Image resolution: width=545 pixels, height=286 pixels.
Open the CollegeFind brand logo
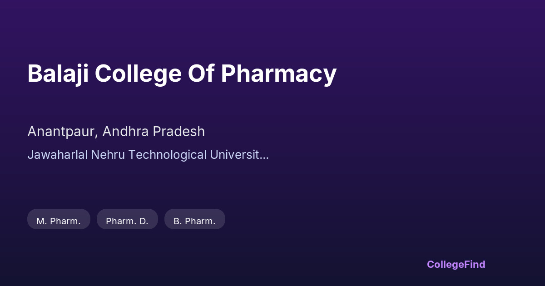click(456, 264)
